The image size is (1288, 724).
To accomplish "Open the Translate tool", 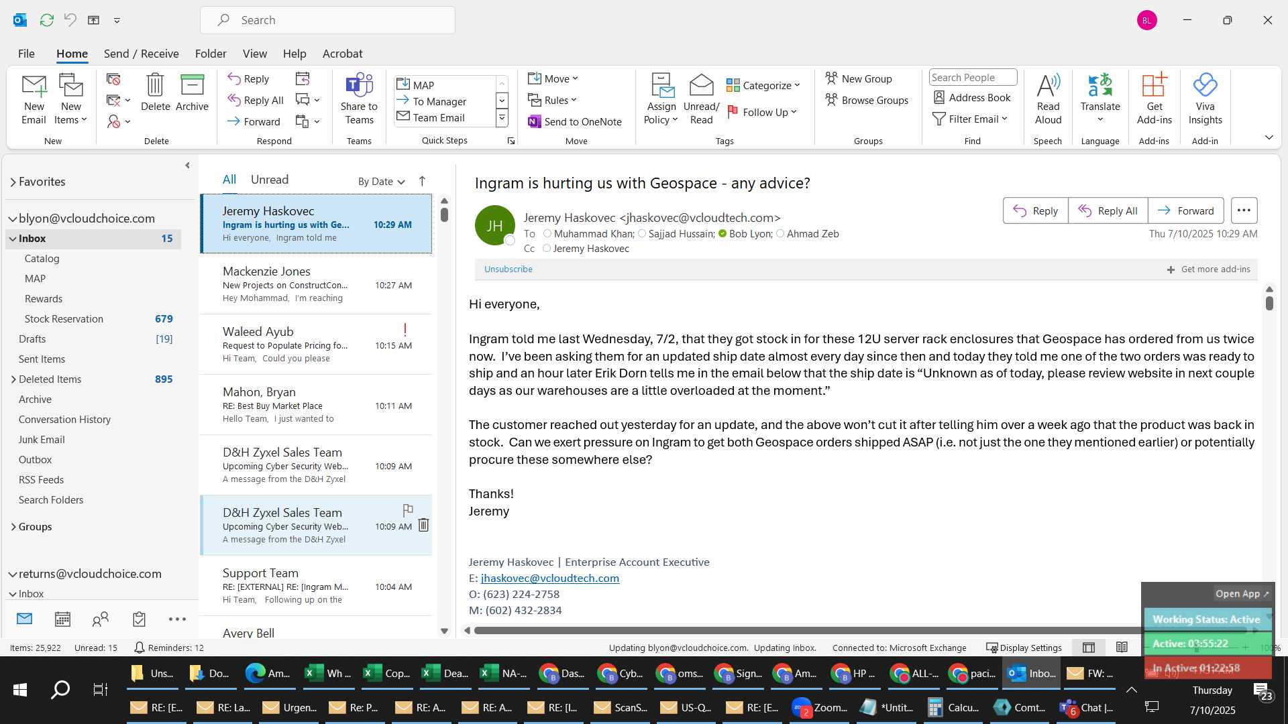I will (x=1100, y=99).
